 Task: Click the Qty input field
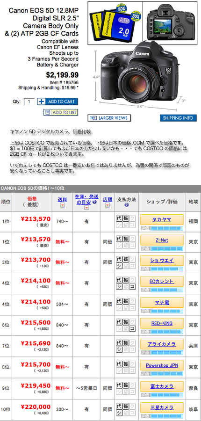[x=29, y=102]
